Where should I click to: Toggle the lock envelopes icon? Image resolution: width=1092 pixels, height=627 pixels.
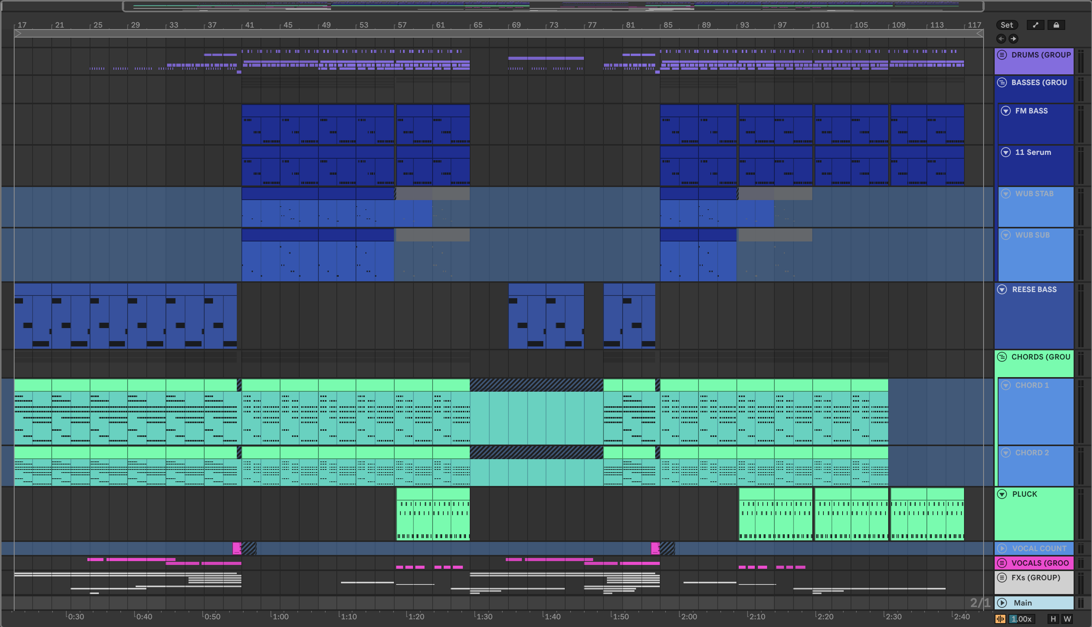pyautogui.click(x=1056, y=25)
